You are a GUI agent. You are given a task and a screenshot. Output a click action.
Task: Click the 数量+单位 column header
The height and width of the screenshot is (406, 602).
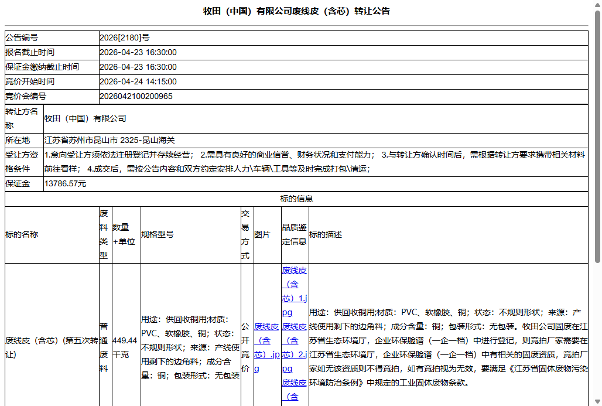(126, 235)
